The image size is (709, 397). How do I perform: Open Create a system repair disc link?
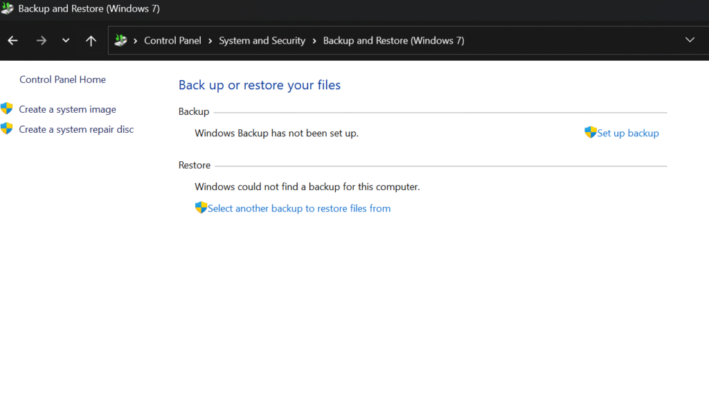76,129
